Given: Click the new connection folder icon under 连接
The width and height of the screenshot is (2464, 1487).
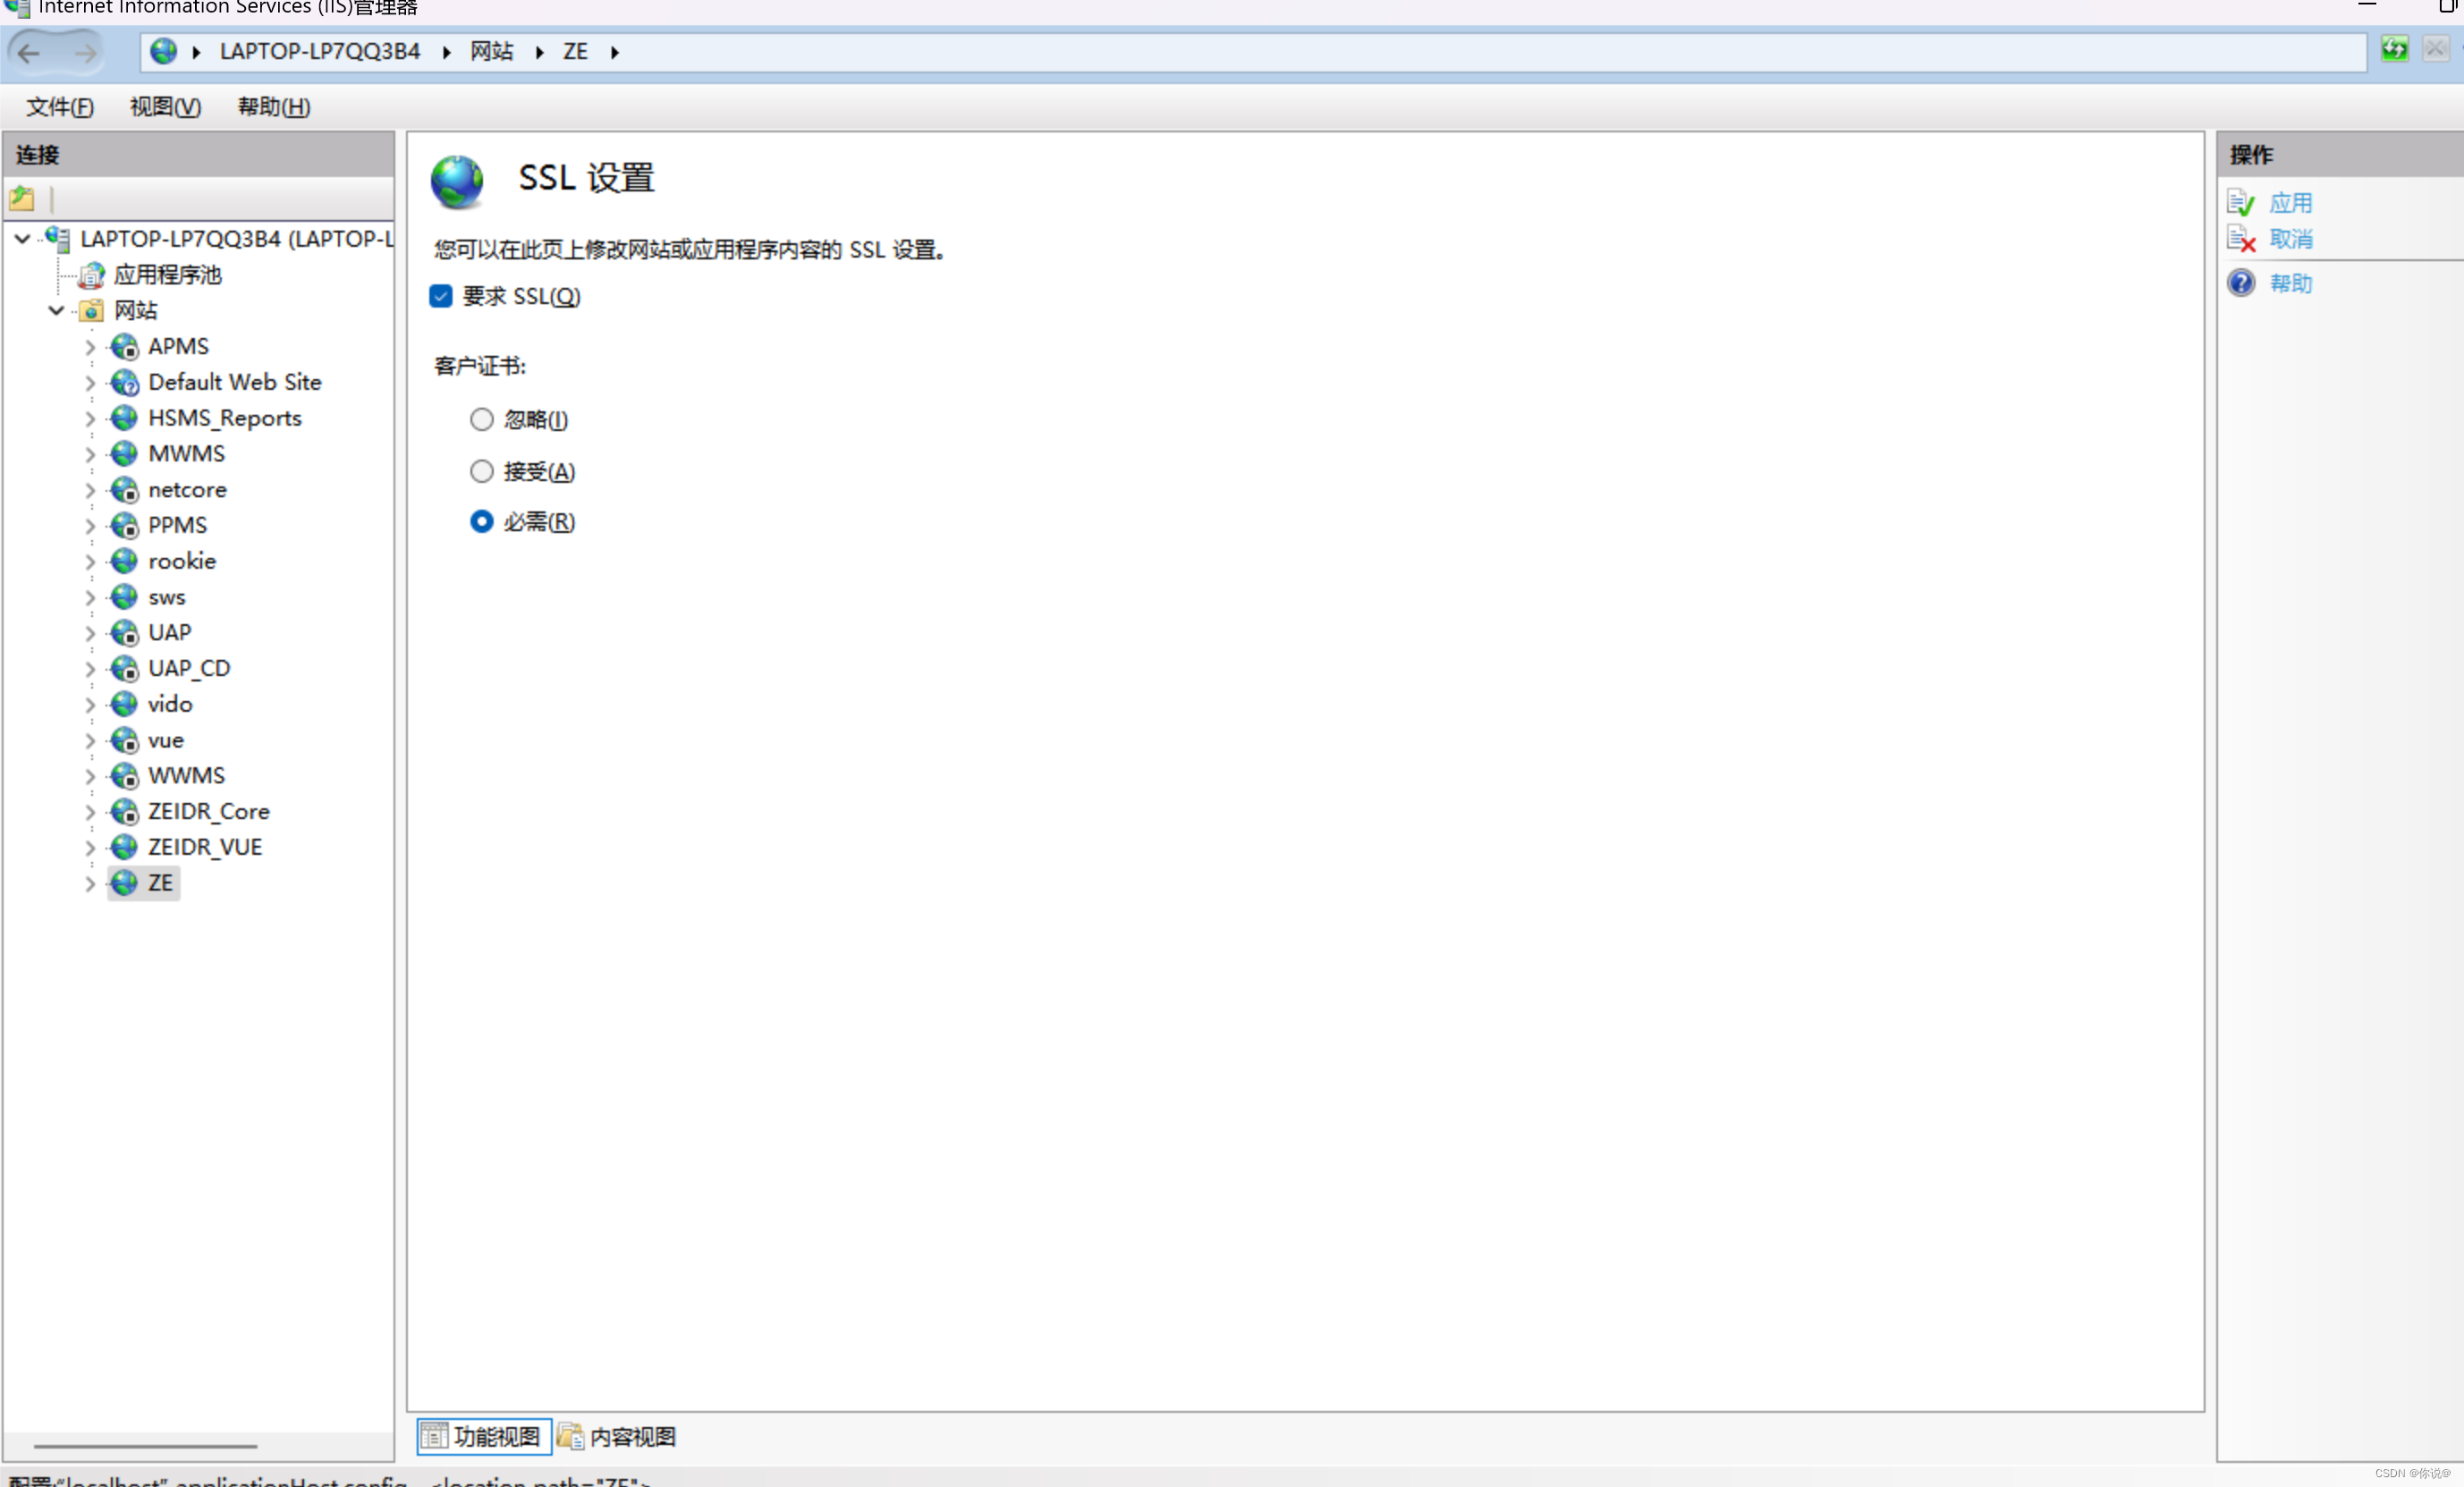Looking at the screenshot, I should [x=21, y=198].
